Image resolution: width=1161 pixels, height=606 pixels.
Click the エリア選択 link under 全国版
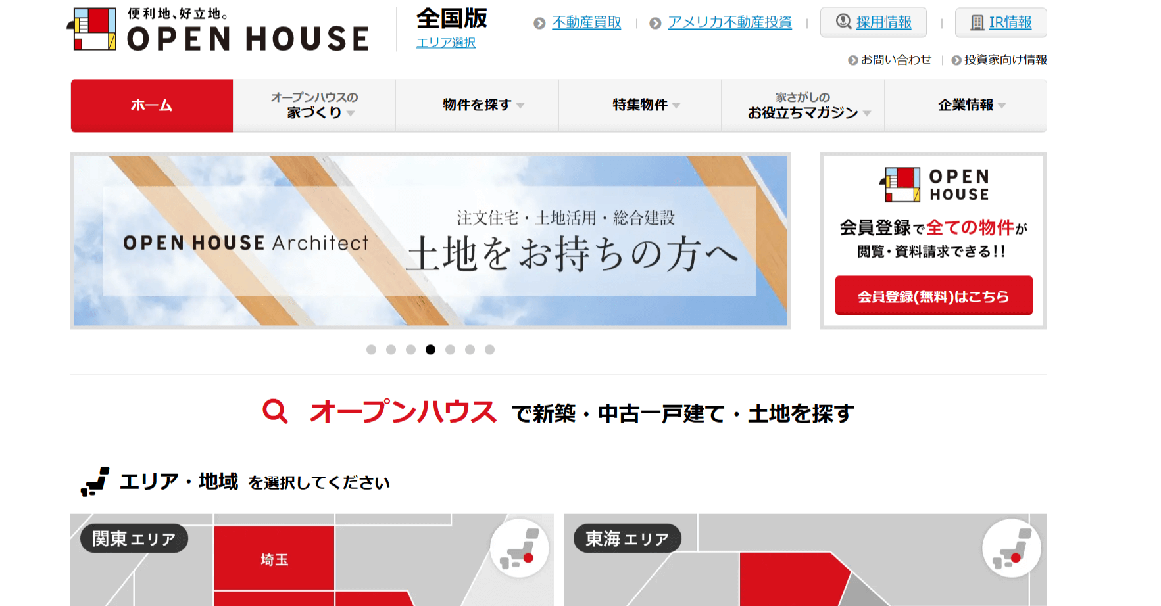(445, 43)
